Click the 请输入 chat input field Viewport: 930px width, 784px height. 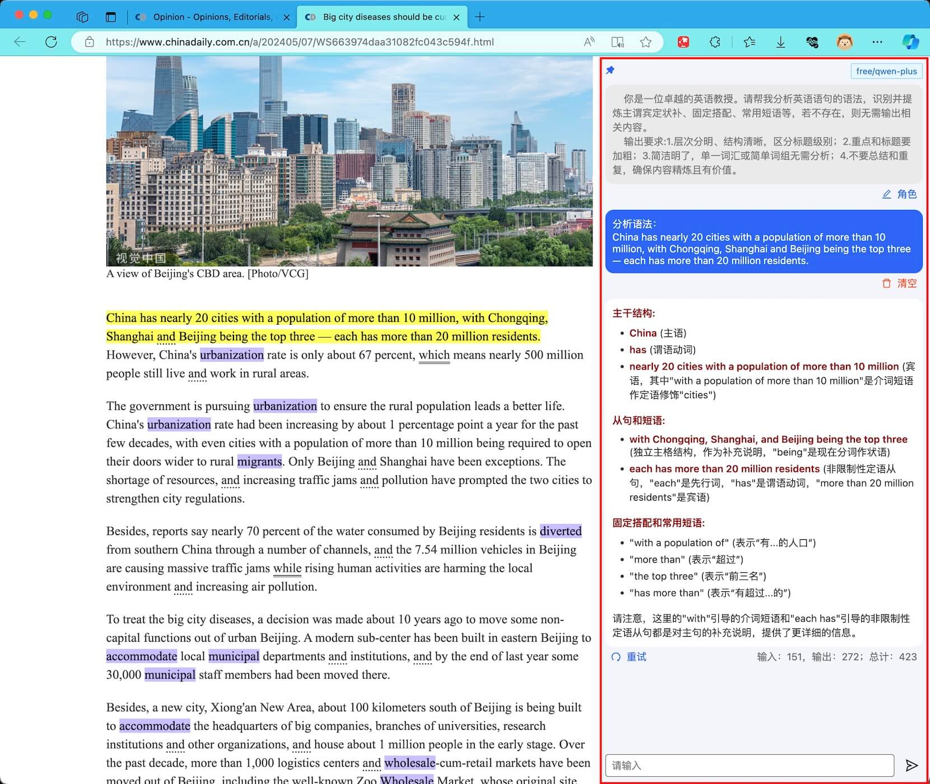(x=749, y=765)
